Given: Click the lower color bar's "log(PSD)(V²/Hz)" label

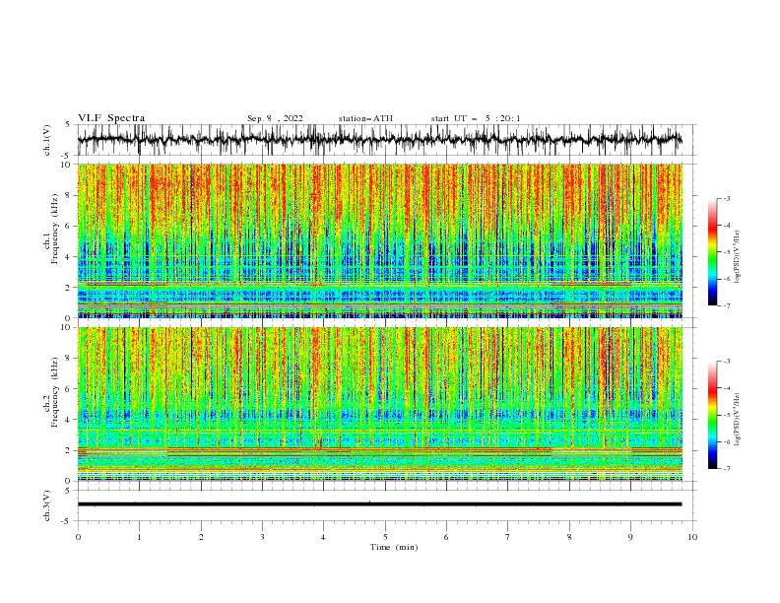Looking at the screenshot, I should (737, 419).
